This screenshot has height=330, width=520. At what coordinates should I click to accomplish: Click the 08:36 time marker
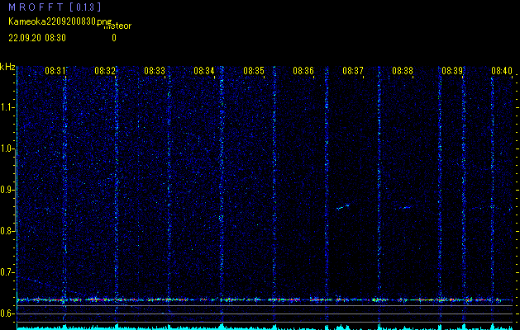click(303, 70)
